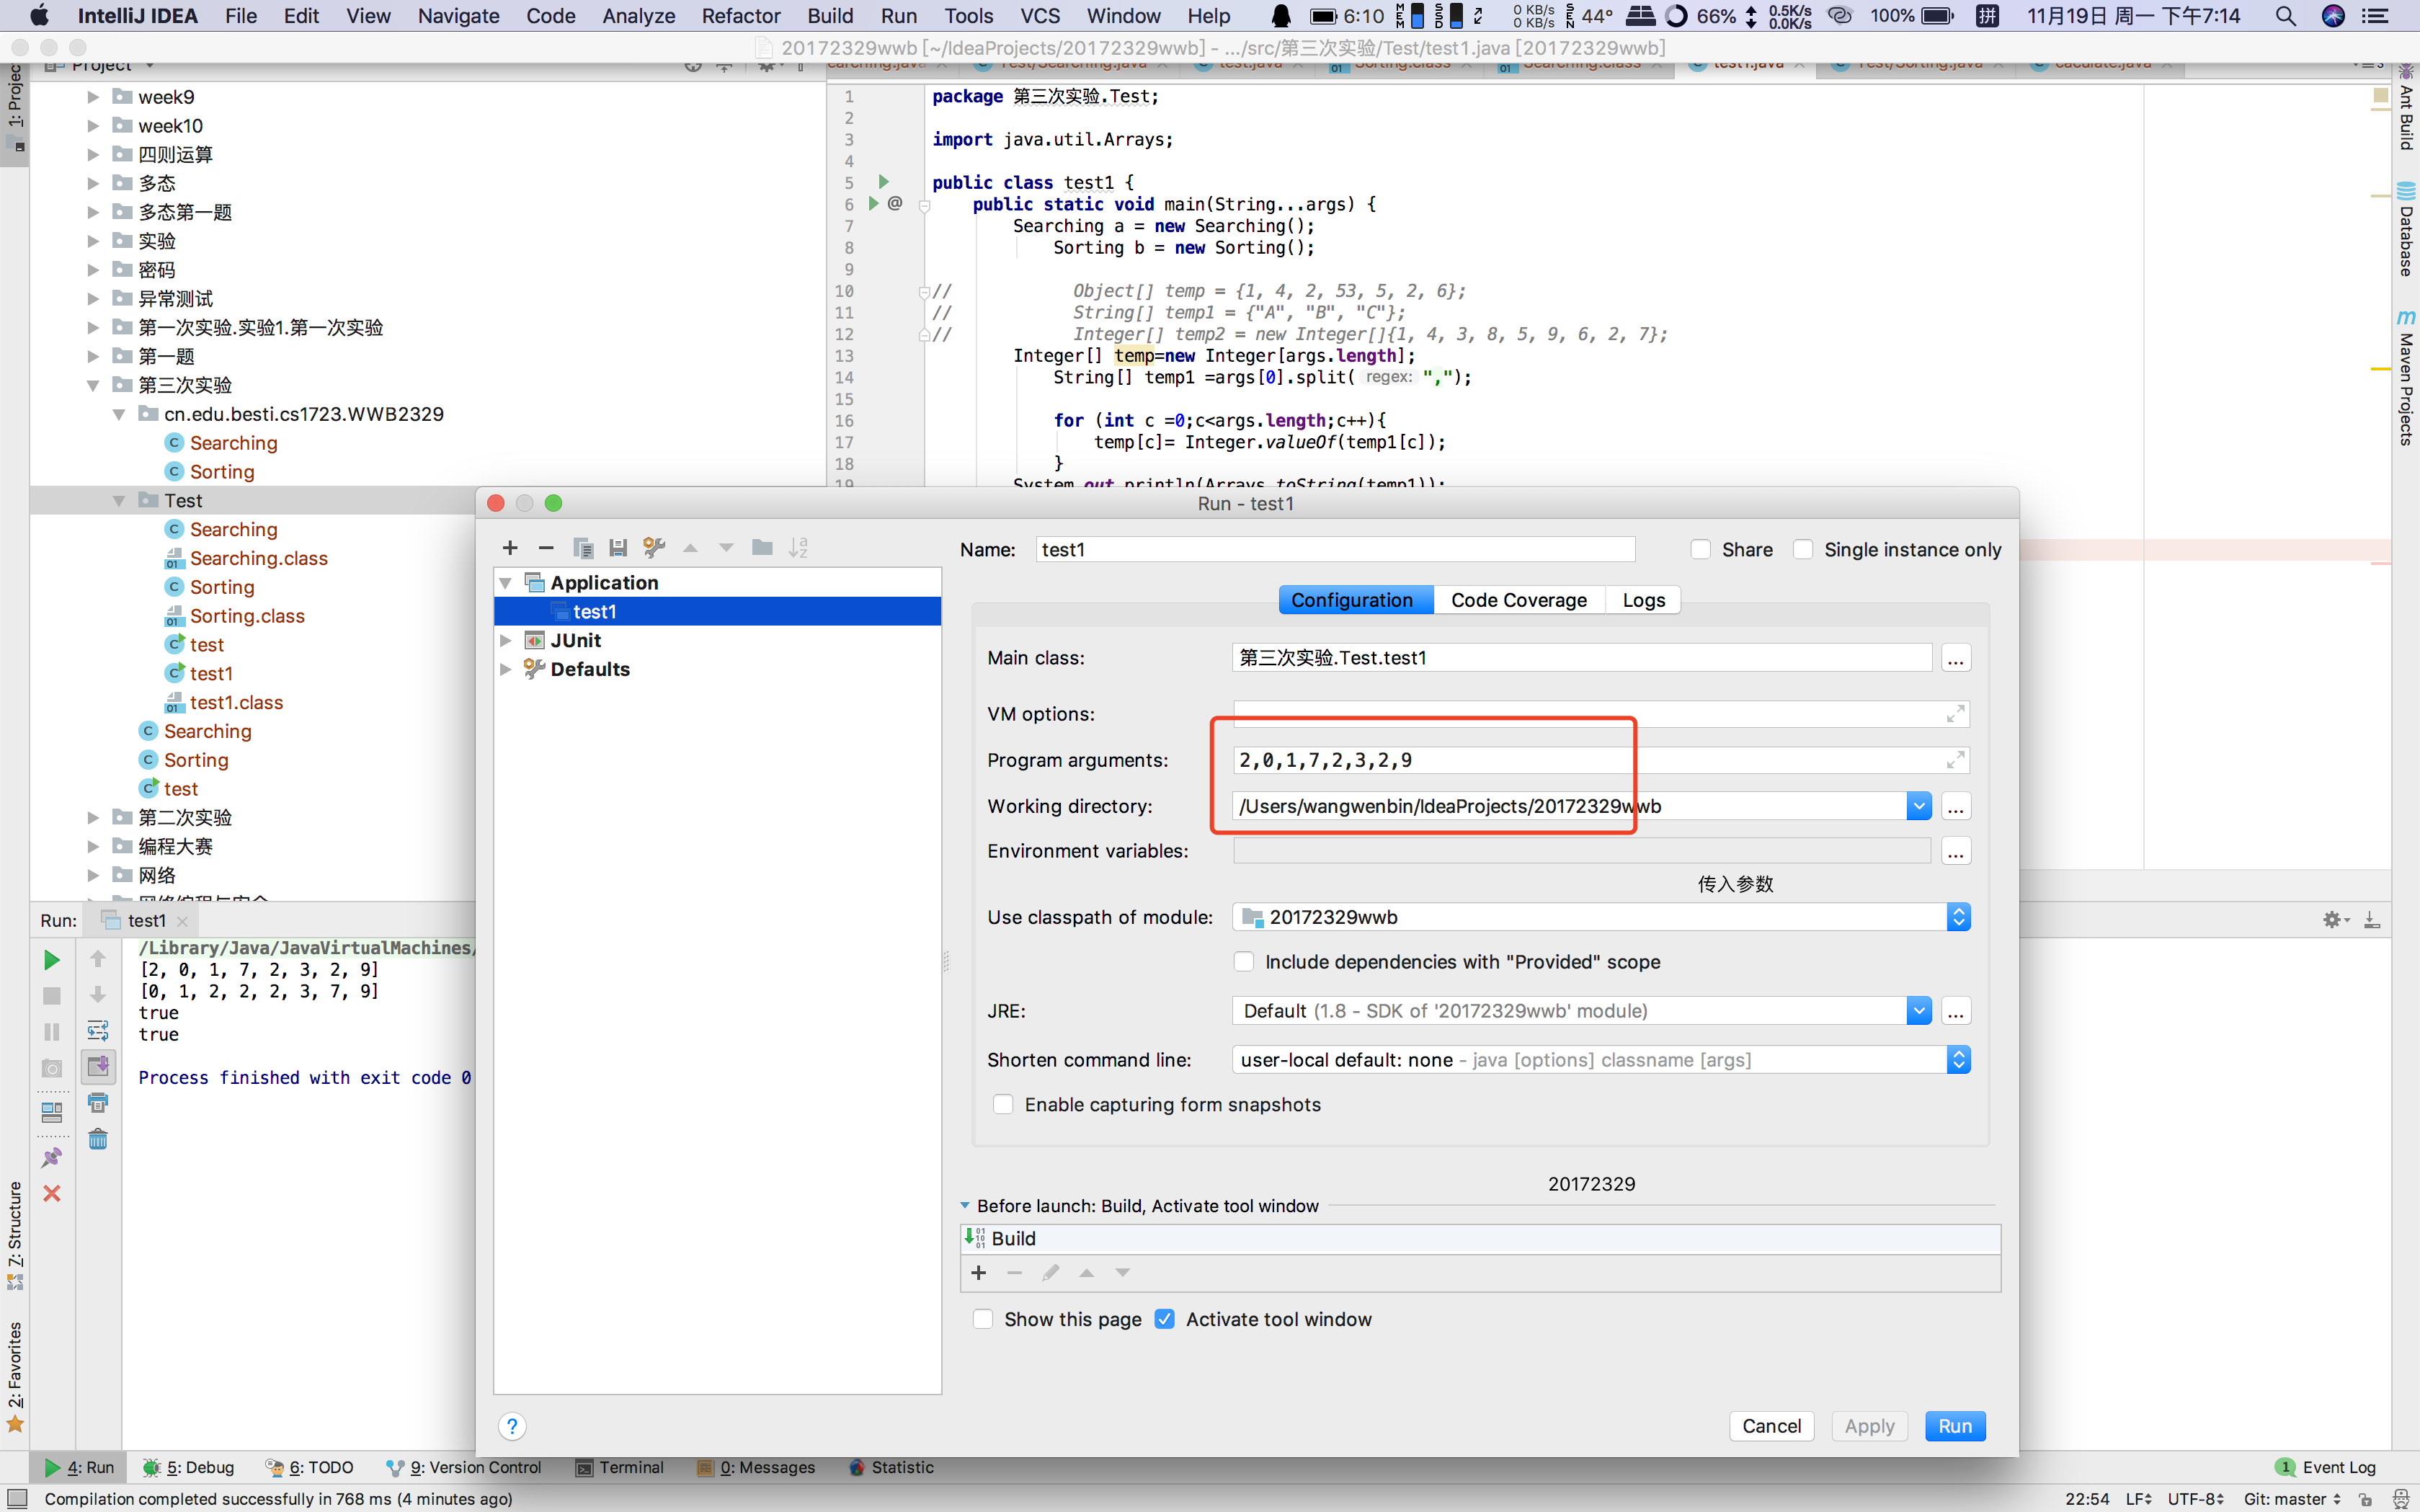
Task: Open the JRE dropdown
Action: tap(1918, 1011)
